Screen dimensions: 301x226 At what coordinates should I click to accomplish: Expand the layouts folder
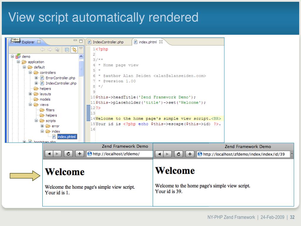click(x=30, y=94)
